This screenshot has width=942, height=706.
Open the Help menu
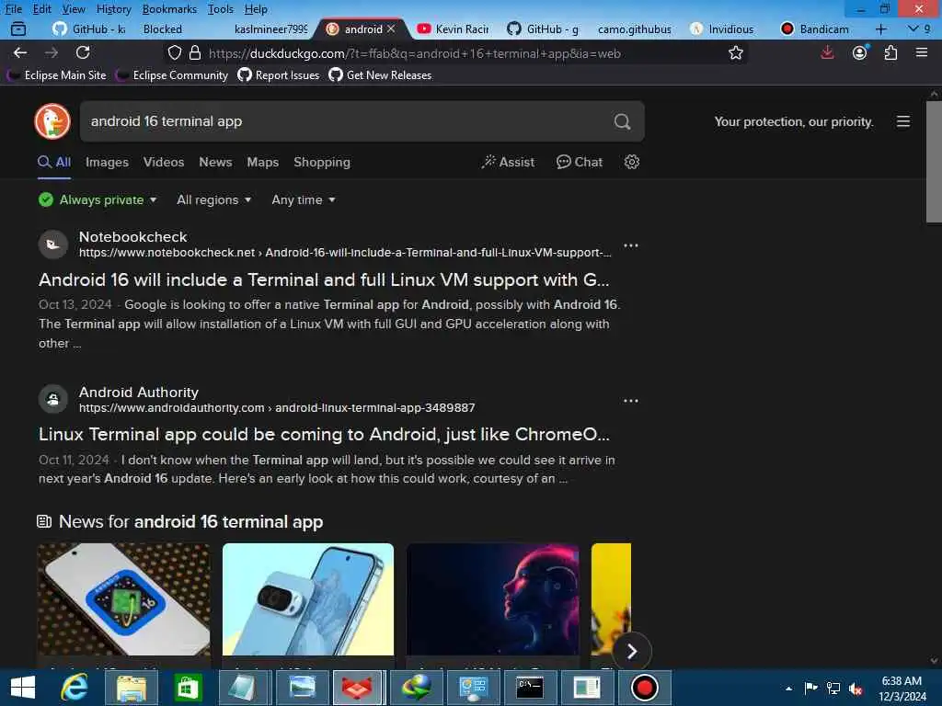pos(256,9)
